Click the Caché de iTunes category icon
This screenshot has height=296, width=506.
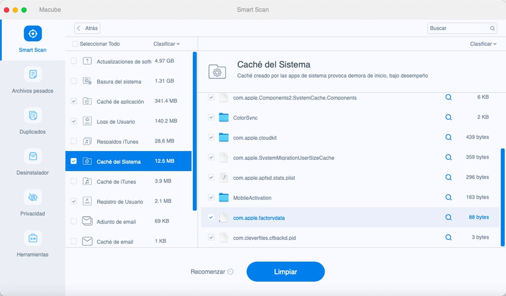pos(87,181)
